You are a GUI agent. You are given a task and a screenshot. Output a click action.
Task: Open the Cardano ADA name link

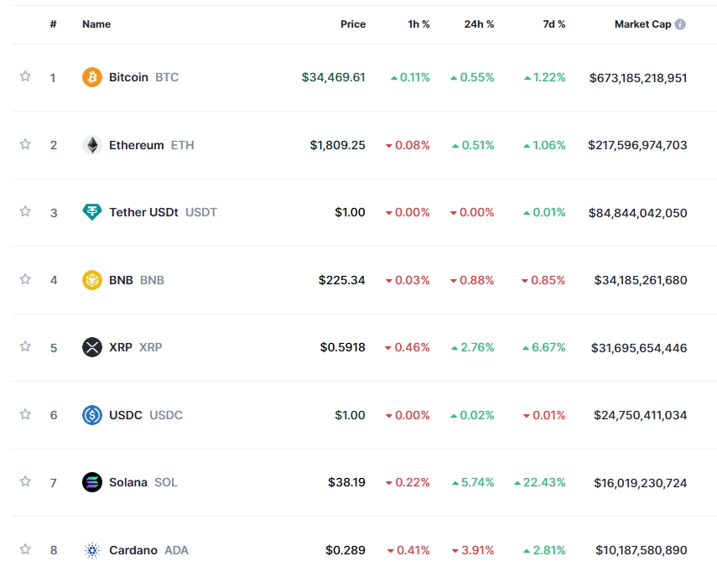[x=133, y=550]
